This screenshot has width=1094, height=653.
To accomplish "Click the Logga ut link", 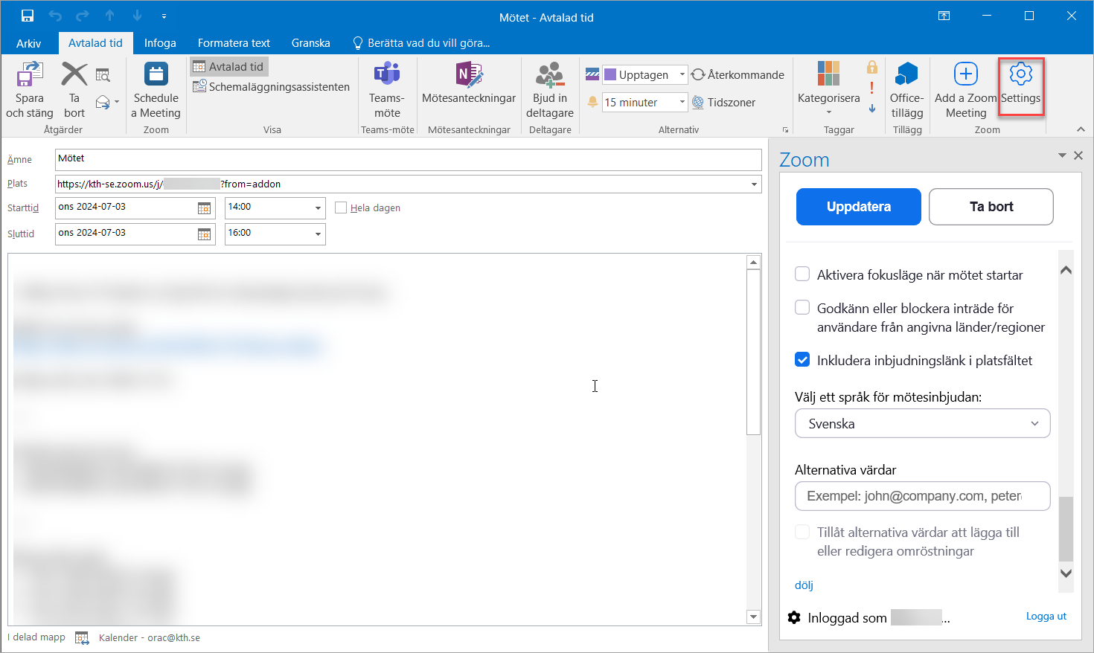I will 1046,617.
